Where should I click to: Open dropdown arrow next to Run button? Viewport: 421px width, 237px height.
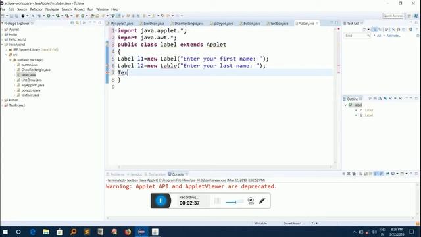coord(53,16)
